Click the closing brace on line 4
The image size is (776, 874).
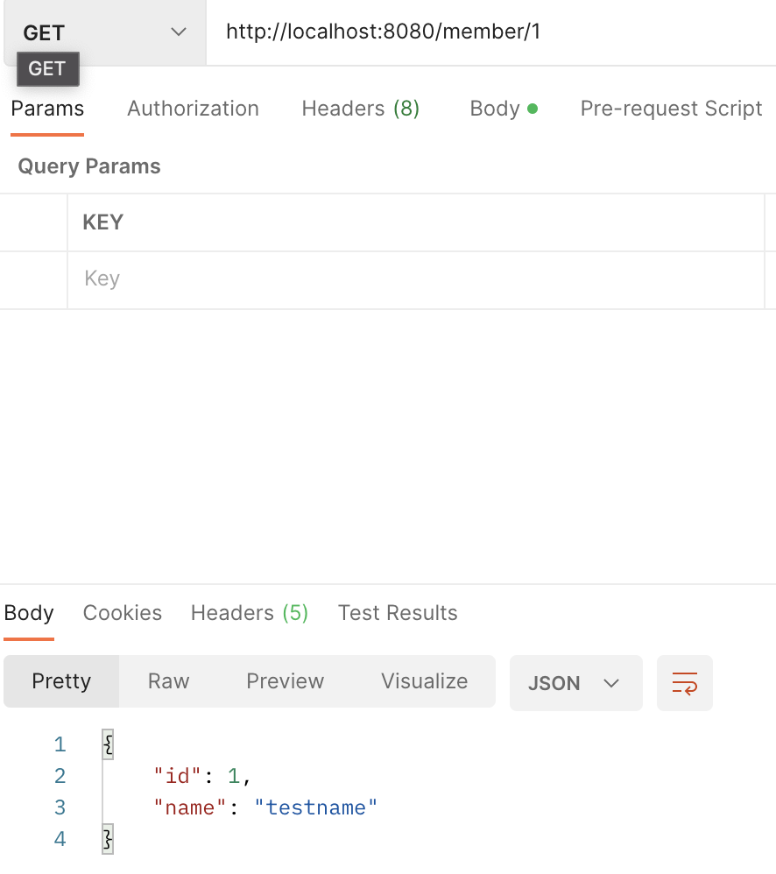click(108, 839)
